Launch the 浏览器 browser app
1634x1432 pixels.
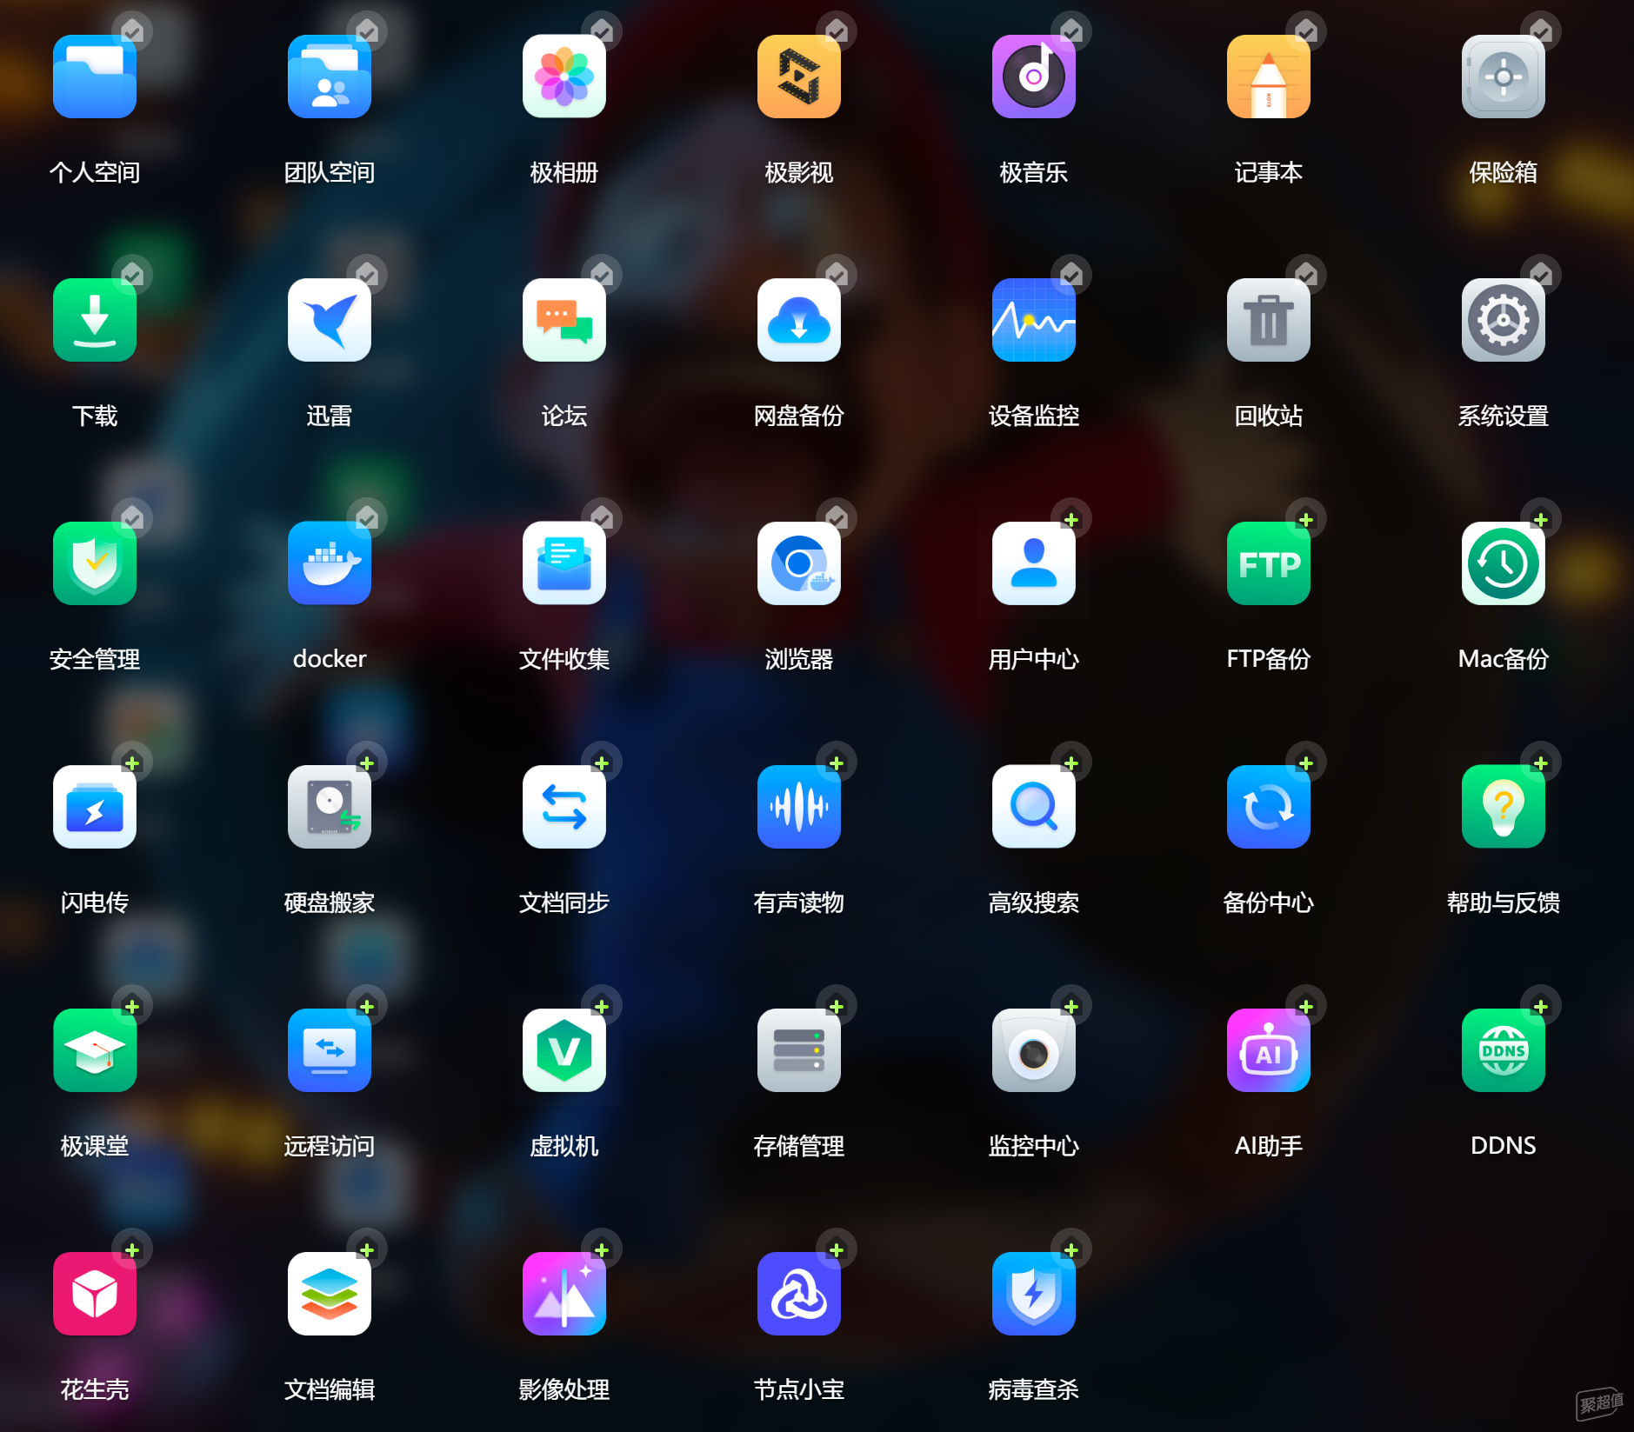coord(799,563)
